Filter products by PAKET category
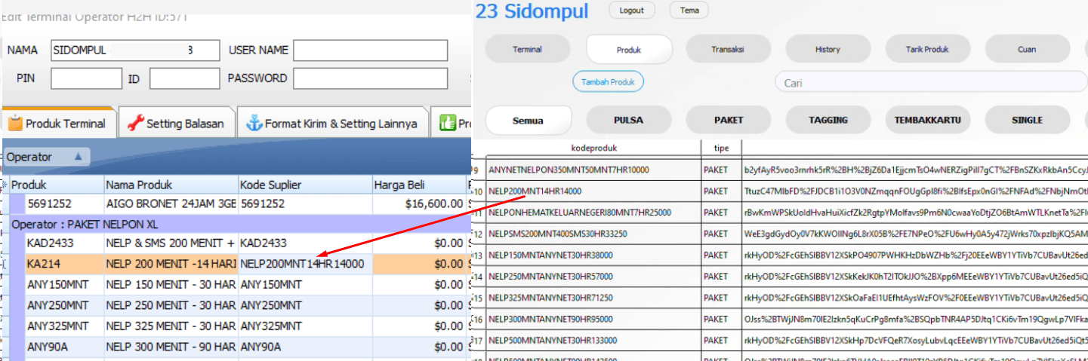 click(728, 120)
